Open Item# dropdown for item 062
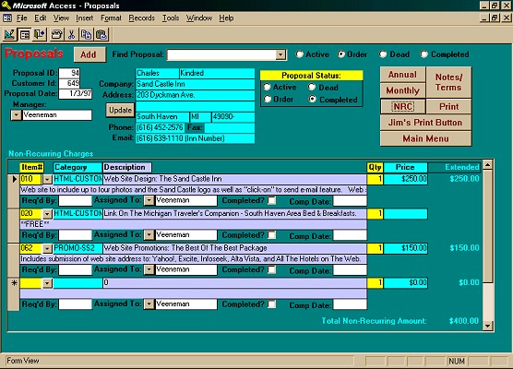513x369 pixels. point(47,249)
